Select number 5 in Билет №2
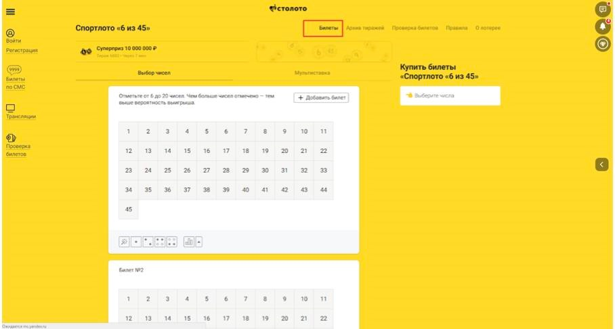The image size is (615, 329). pos(207,299)
